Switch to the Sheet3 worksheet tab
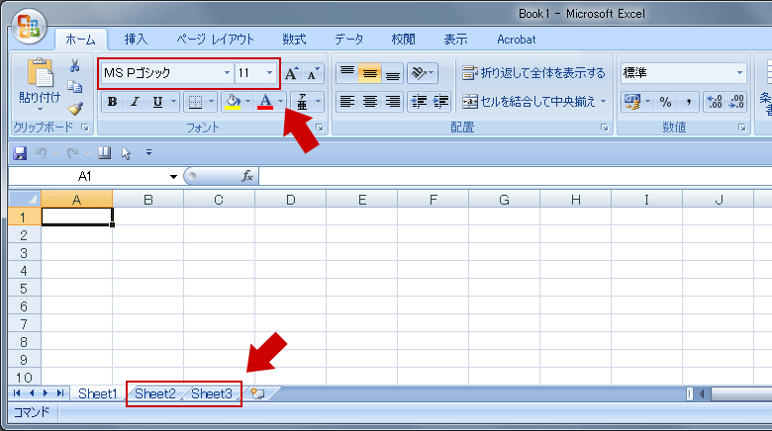This screenshot has height=431, width=772. 212,393
